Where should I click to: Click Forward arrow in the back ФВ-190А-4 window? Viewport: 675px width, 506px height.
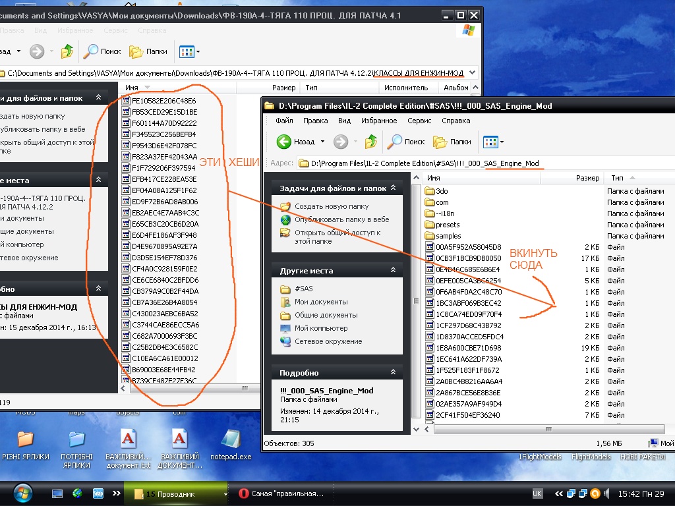point(37,51)
